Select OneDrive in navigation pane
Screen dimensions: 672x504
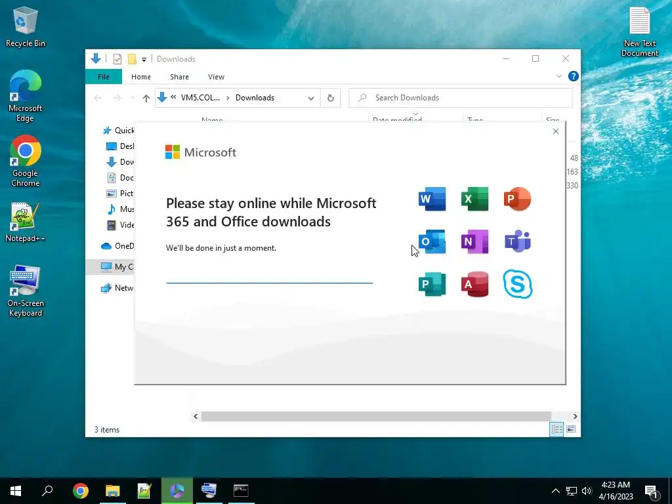(117, 246)
